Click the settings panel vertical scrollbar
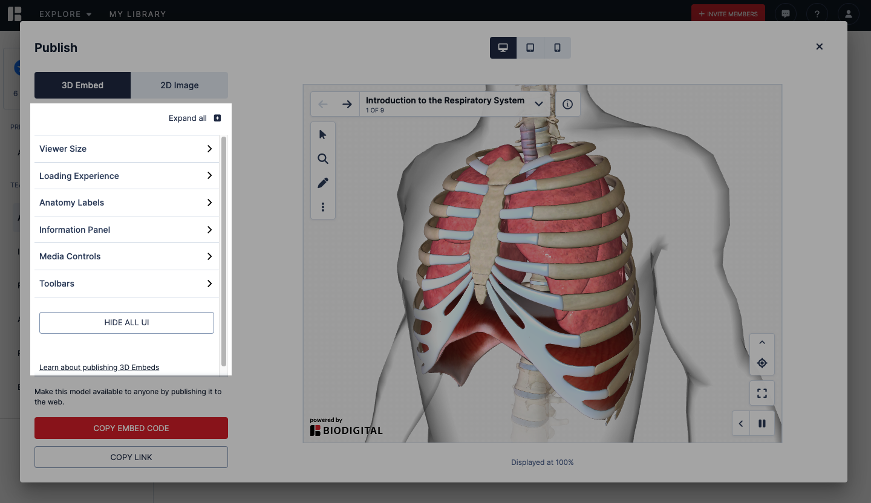The image size is (871, 503). 224,251
